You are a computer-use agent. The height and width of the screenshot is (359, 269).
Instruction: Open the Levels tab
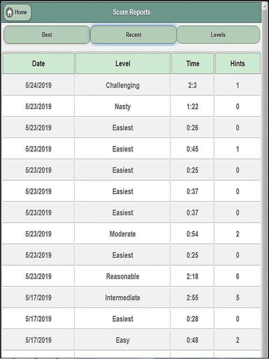[218, 35]
